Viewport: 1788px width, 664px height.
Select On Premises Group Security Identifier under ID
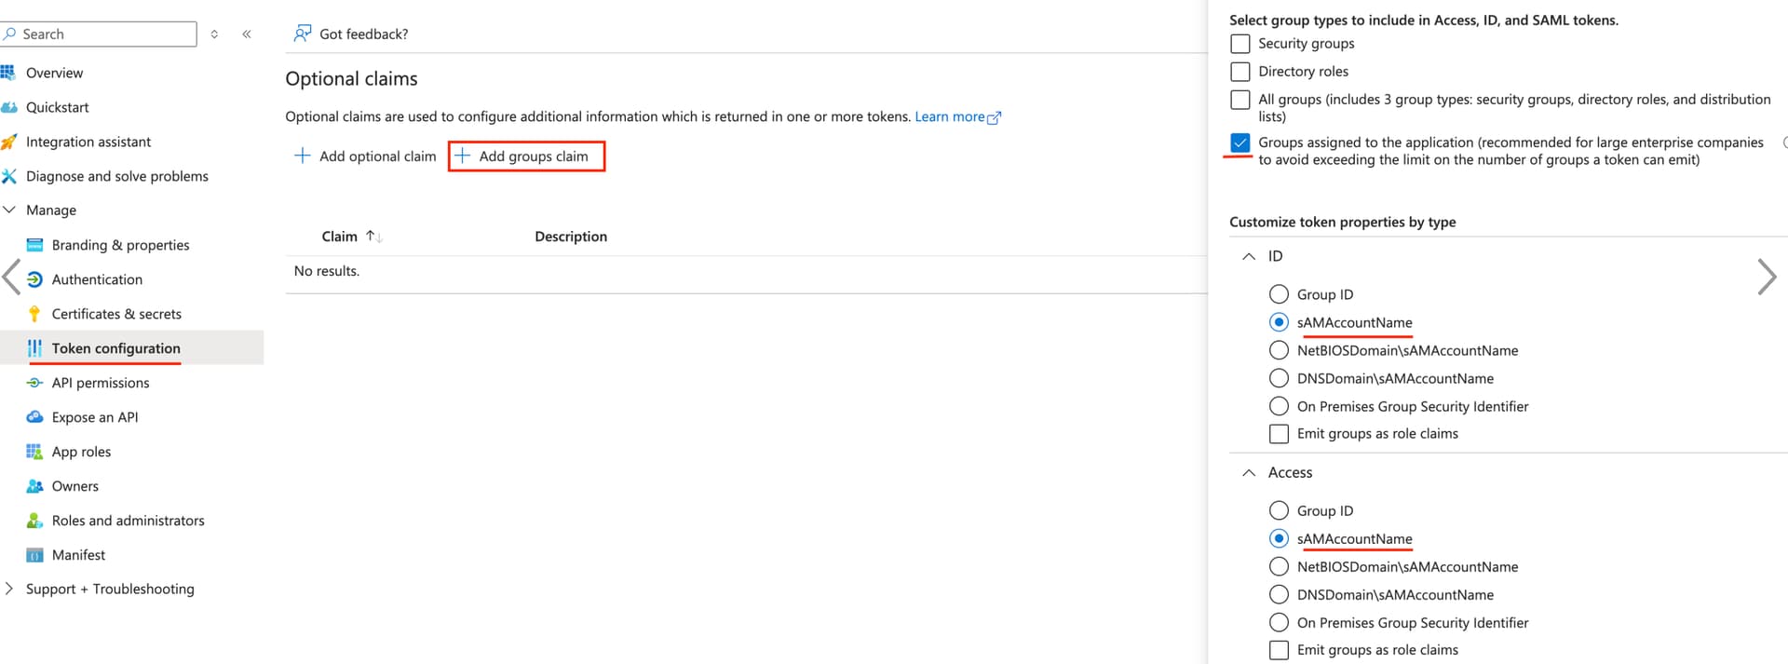1280,406
